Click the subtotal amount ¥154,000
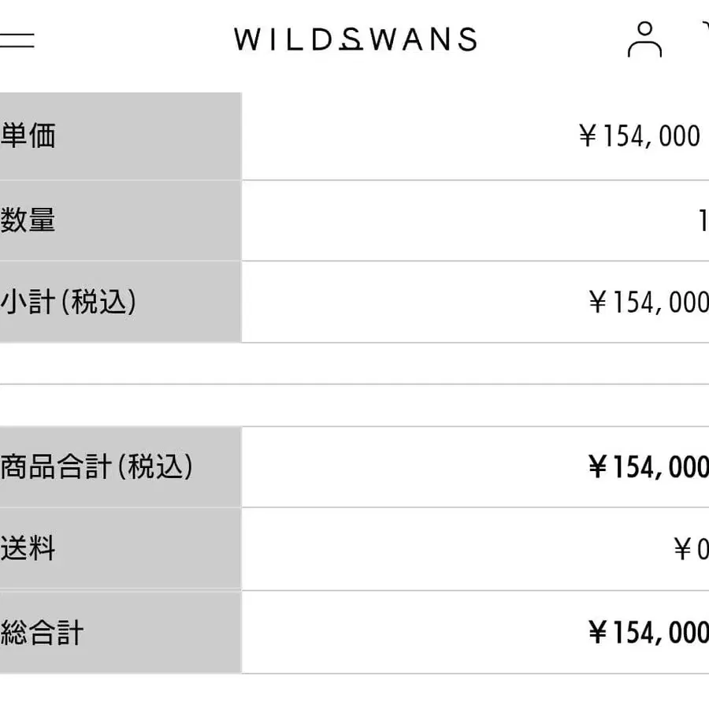The width and height of the screenshot is (709, 709). click(x=648, y=302)
